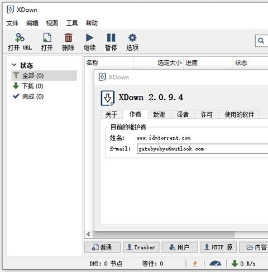This screenshot has height=272, width=268.
Task: Click the E-mail field gatebyebye@outlook.com
Action: (203, 149)
